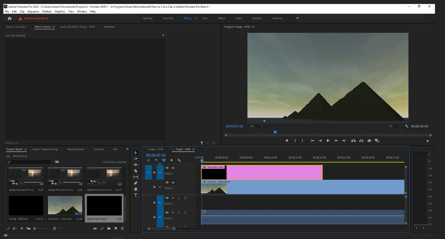Open the Media Browser tab
The height and width of the screenshot is (239, 445).
[x=76, y=149]
